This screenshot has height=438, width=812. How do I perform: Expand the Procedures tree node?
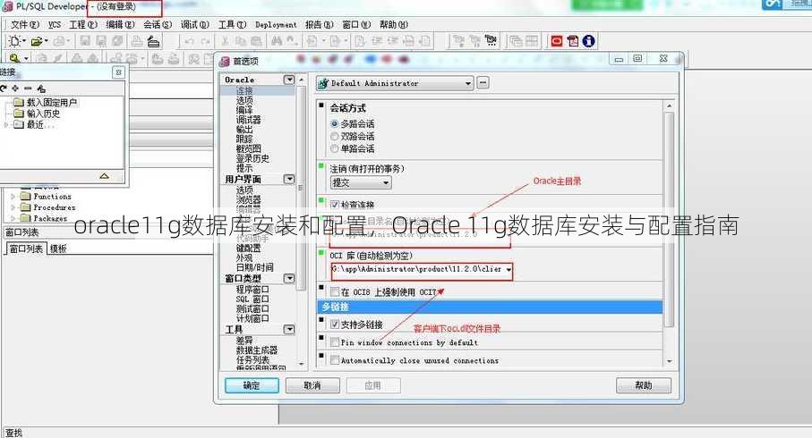13,207
